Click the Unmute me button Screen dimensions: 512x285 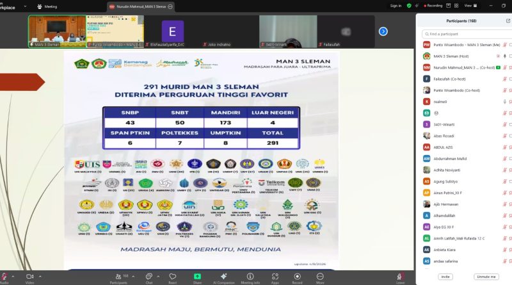pos(486,277)
